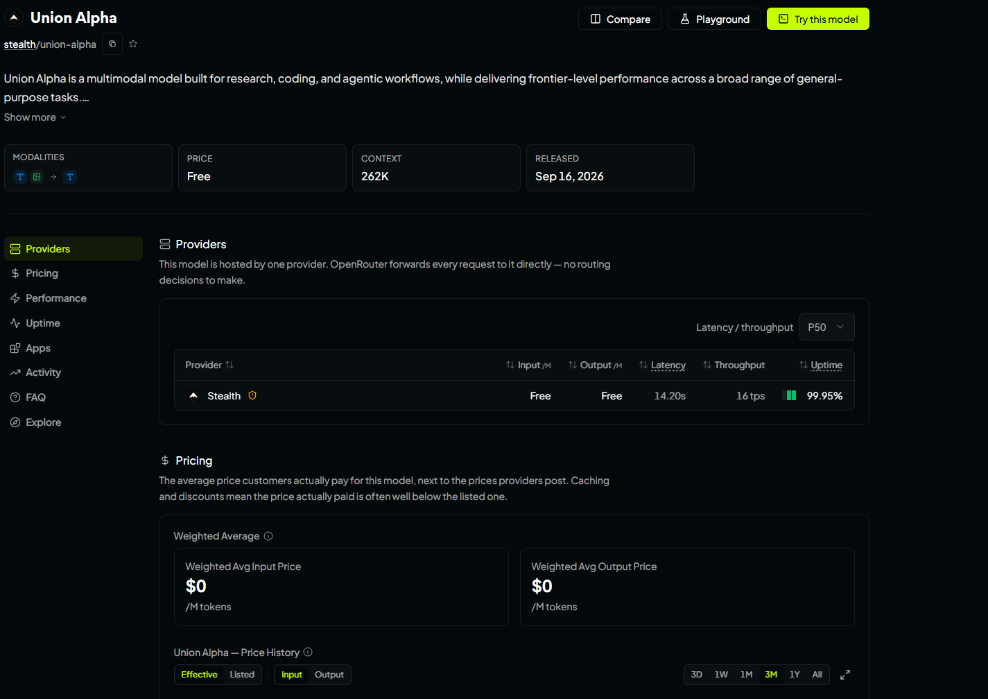Click the Stealth provider logo icon
Image resolution: width=988 pixels, height=699 pixels.
193,395
